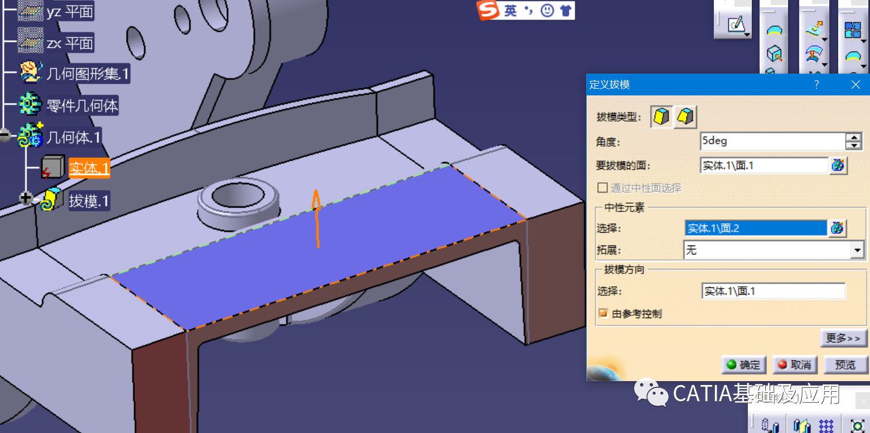Click the 拔模方向 选择 field
The height and width of the screenshot is (433, 870).
point(774,291)
